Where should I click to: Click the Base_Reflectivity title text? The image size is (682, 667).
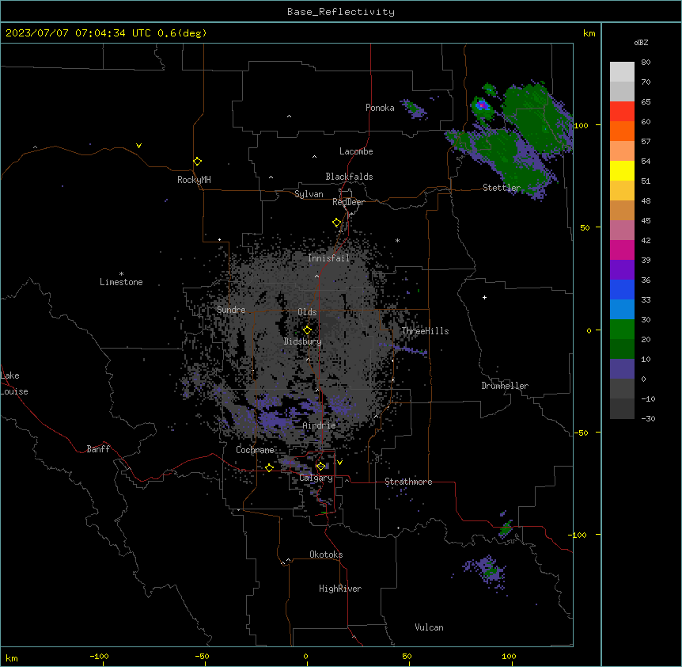click(x=341, y=12)
